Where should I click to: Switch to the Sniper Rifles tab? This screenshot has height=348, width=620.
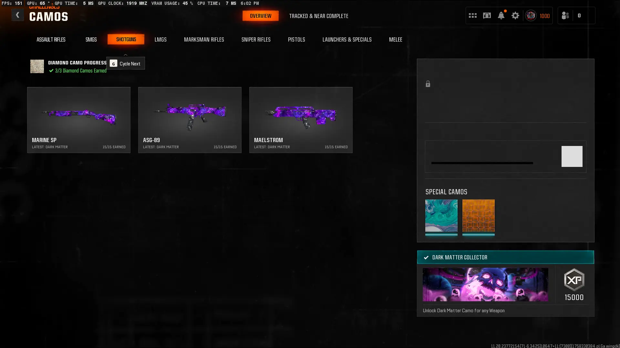[256, 39]
